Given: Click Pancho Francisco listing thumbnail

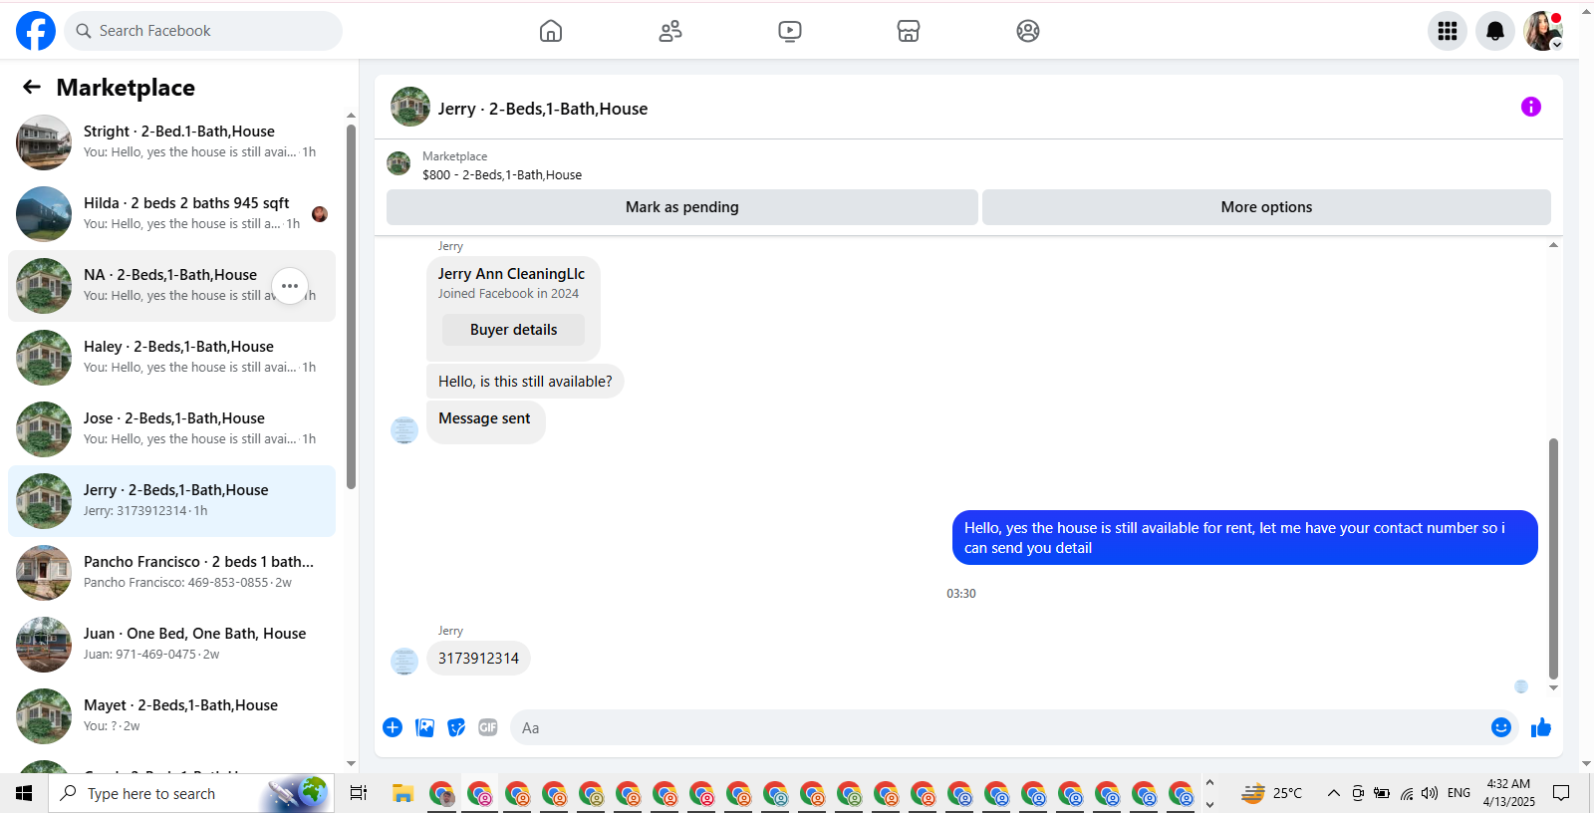Looking at the screenshot, I should (x=44, y=573).
